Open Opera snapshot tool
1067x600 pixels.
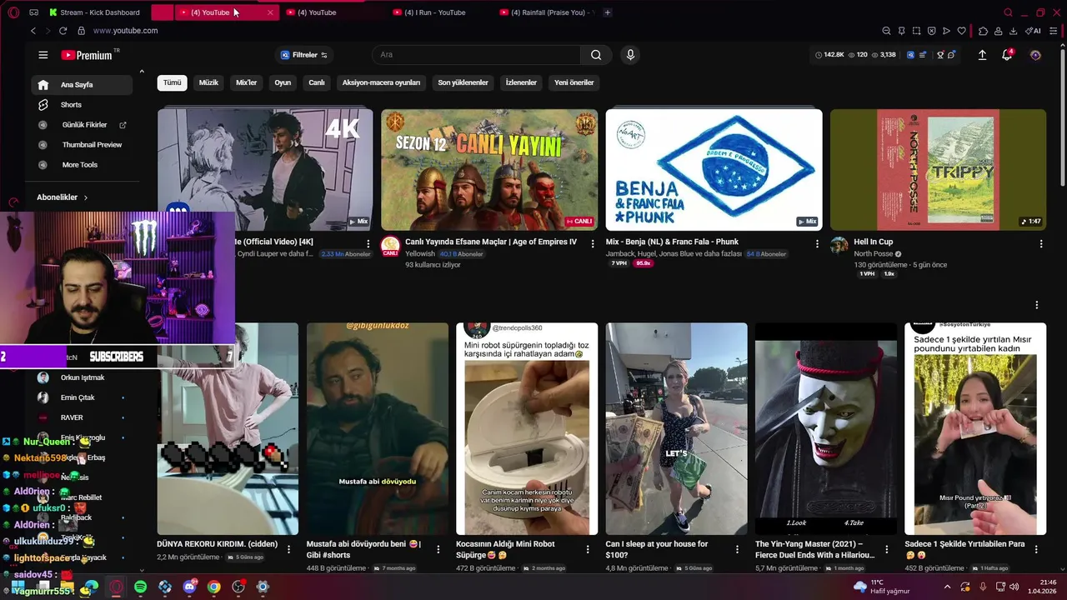tap(916, 31)
